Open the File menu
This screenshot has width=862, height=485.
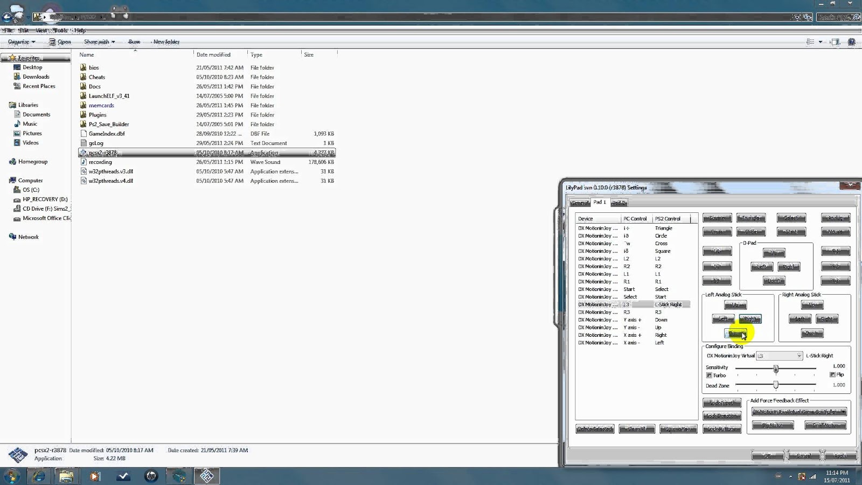pyautogui.click(x=8, y=30)
